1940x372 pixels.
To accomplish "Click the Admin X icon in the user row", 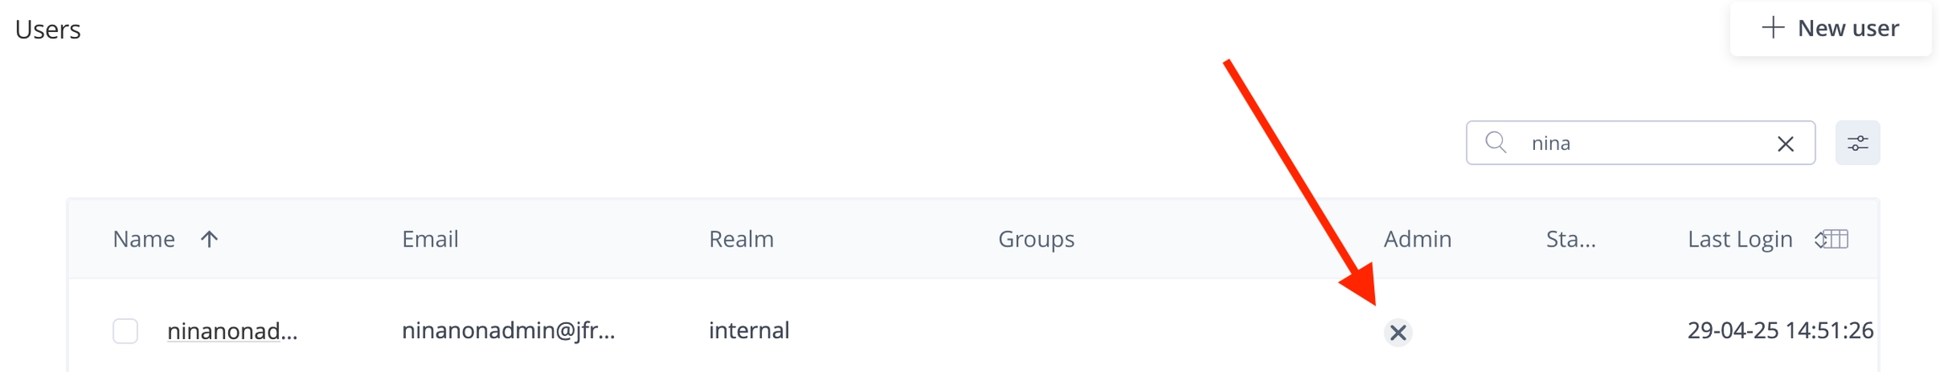I will click(1398, 332).
